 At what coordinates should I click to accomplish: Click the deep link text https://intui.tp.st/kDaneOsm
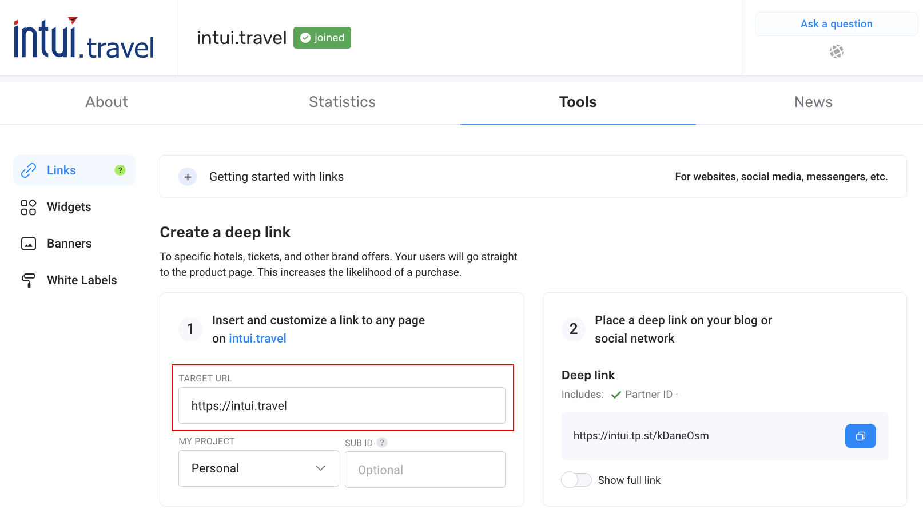pos(641,436)
